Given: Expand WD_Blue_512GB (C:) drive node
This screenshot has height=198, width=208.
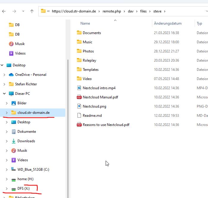Looking at the screenshot, I should (x=7, y=170).
